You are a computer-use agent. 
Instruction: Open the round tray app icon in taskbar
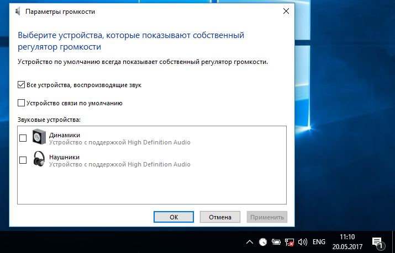[263, 242]
